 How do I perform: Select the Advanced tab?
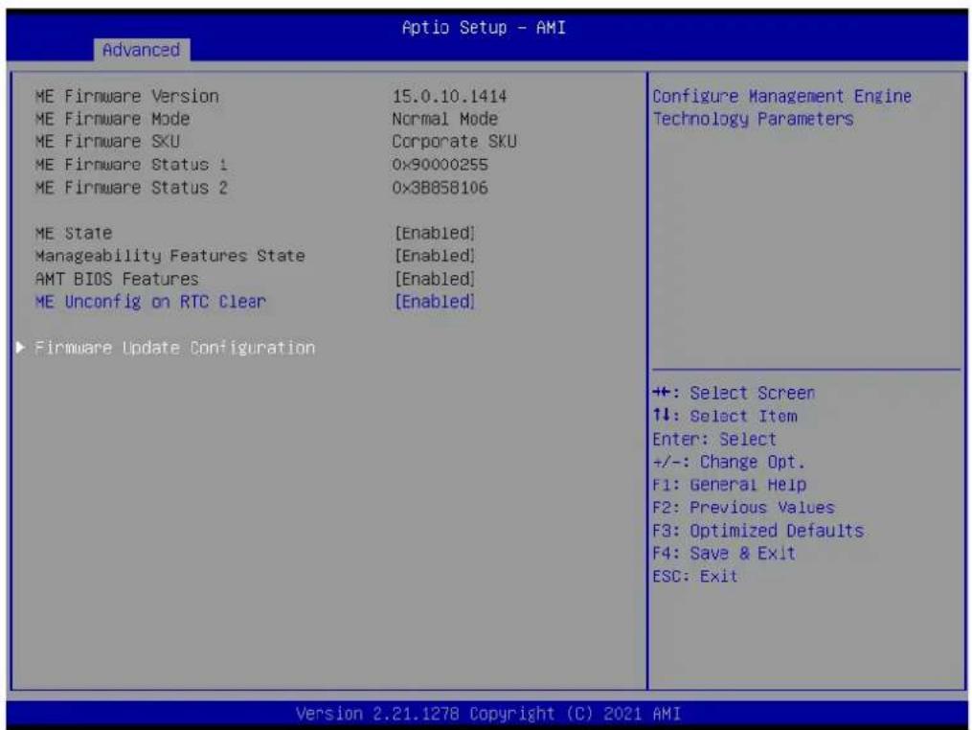coord(142,50)
